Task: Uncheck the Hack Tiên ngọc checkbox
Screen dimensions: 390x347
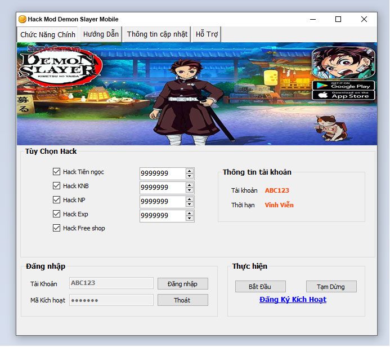Action: point(56,171)
